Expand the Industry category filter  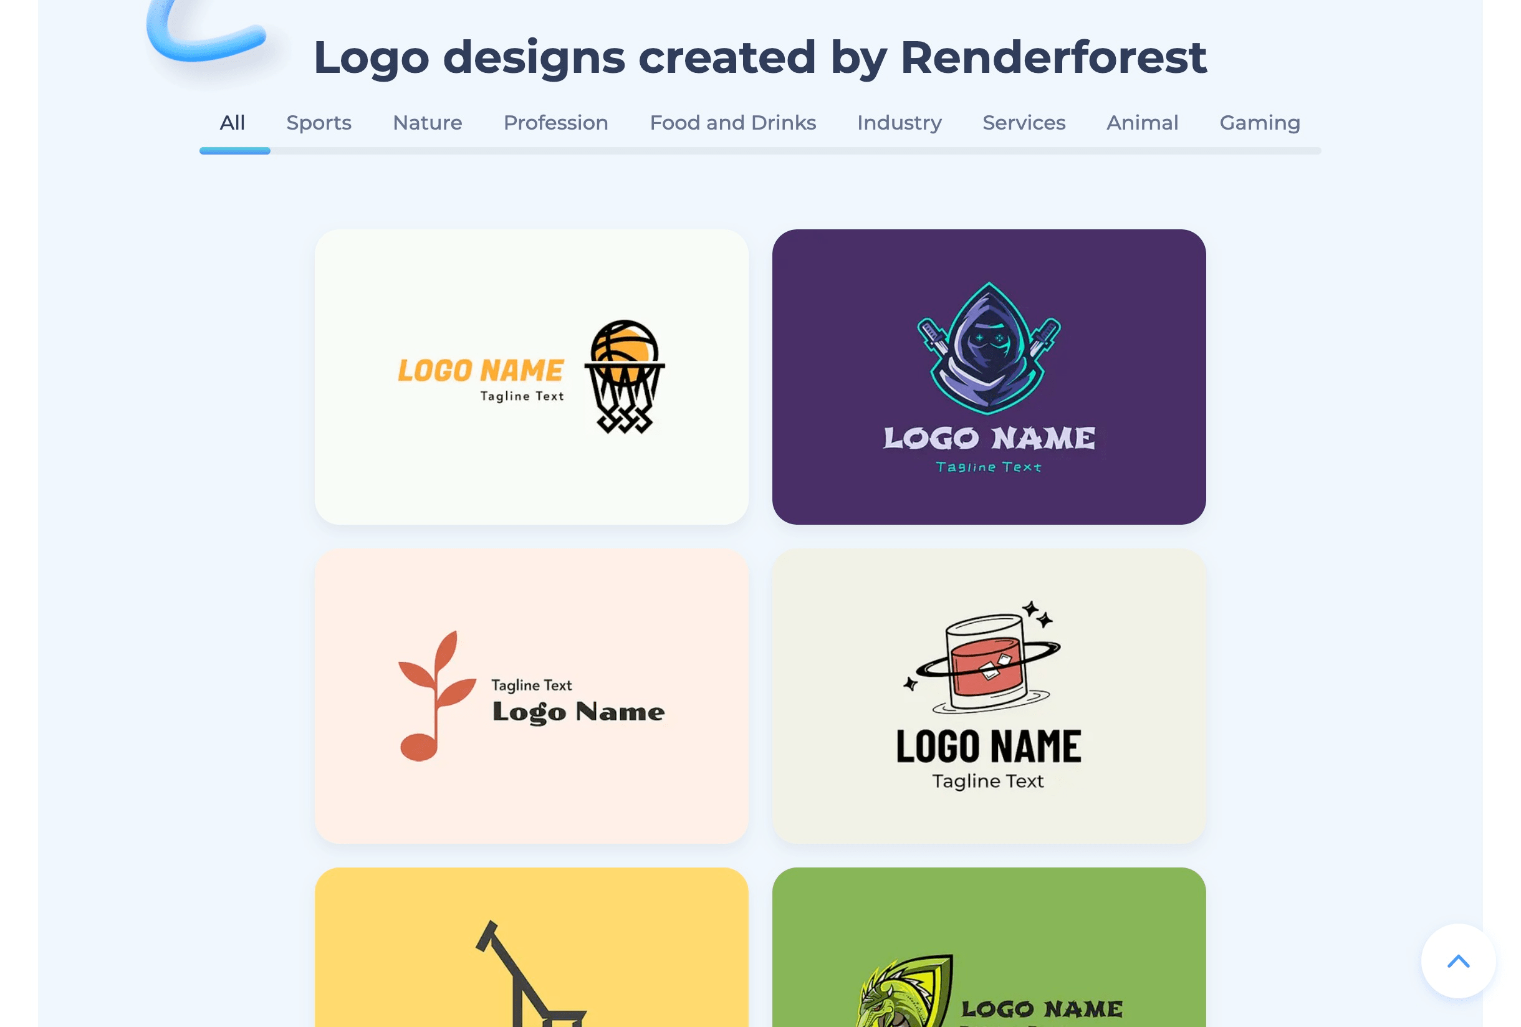click(x=899, y=123)
